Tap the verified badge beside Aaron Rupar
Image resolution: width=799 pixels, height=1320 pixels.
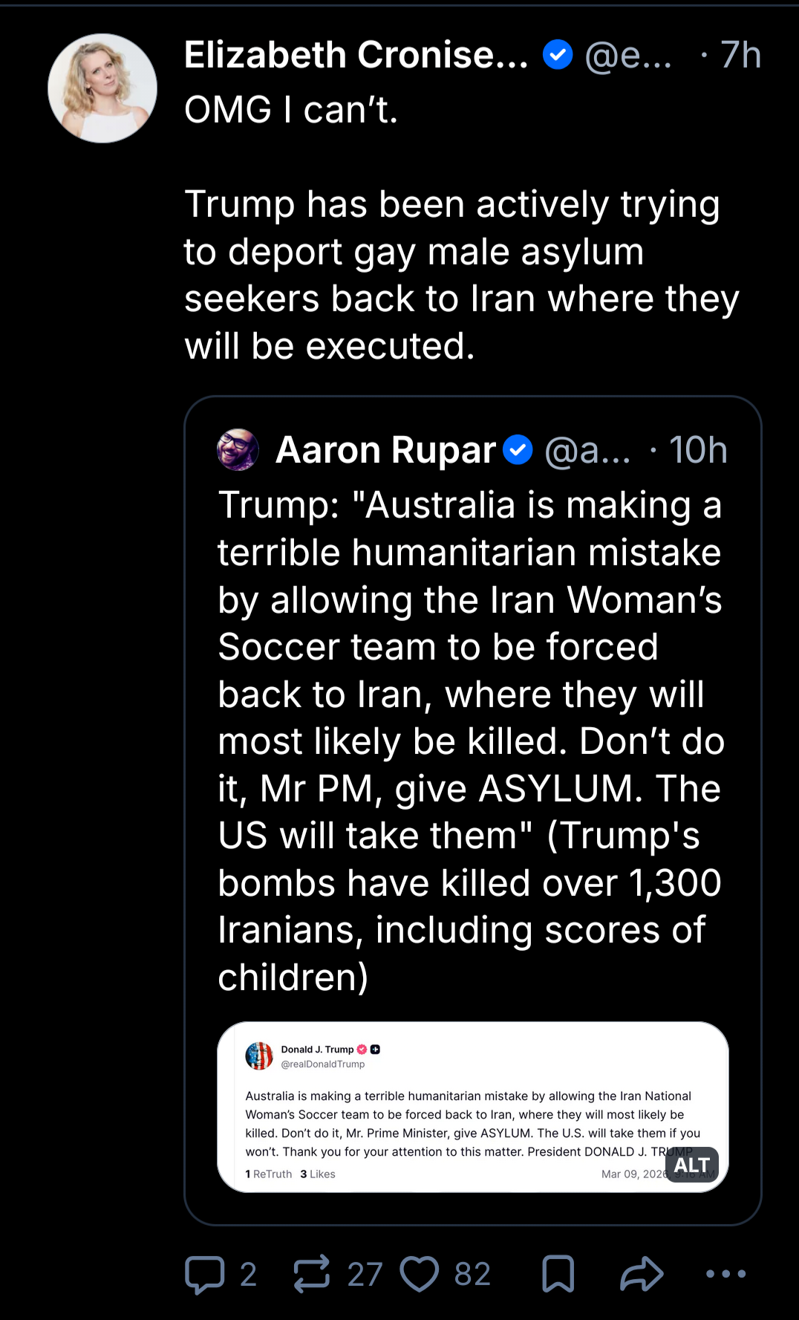click(x=518, y=449)
